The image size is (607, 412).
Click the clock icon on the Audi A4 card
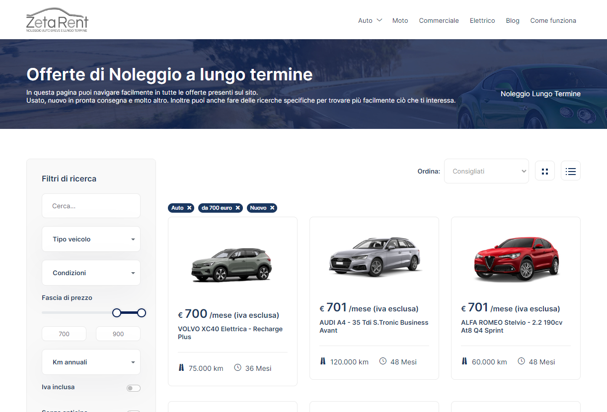click(382, 361)
